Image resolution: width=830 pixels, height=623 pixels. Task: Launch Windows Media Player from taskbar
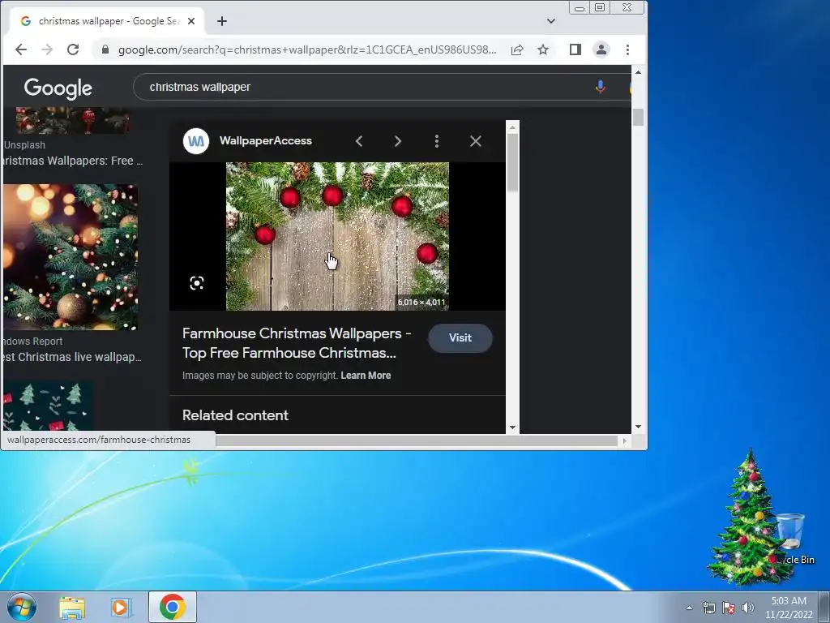pyautogui.click(x=121, y=607)
